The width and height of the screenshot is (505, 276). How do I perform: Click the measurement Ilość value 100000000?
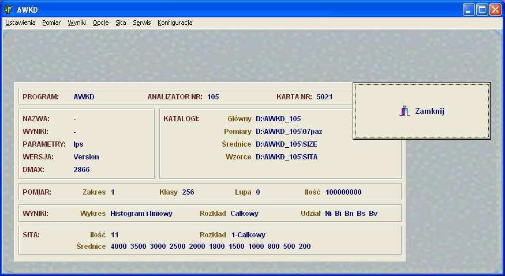(x=343, y=192)
